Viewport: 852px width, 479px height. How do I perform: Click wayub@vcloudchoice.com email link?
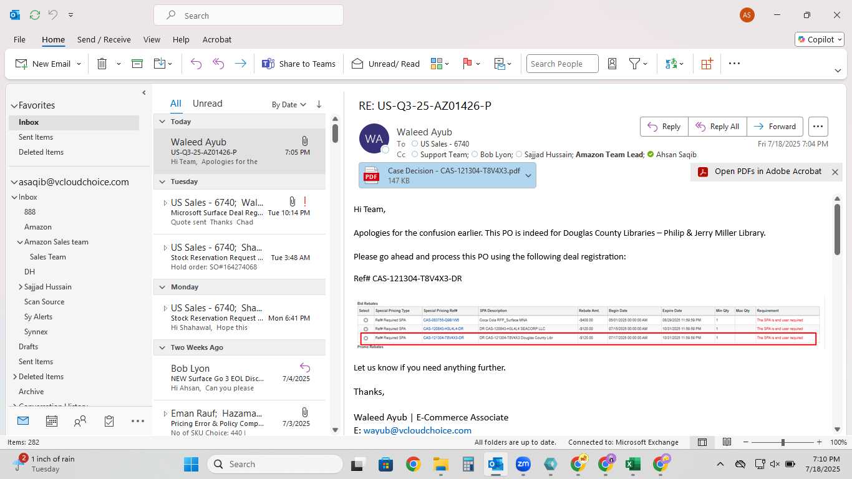click(417, 430)
